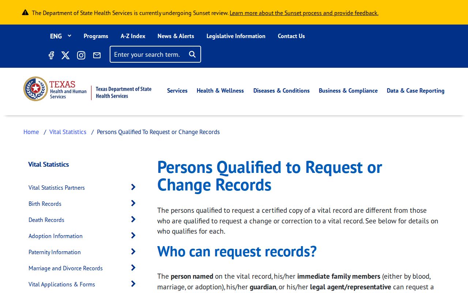Open Marriage and Divorce Records sidebar link
The image size is (468, 293).
pos(65,268)
